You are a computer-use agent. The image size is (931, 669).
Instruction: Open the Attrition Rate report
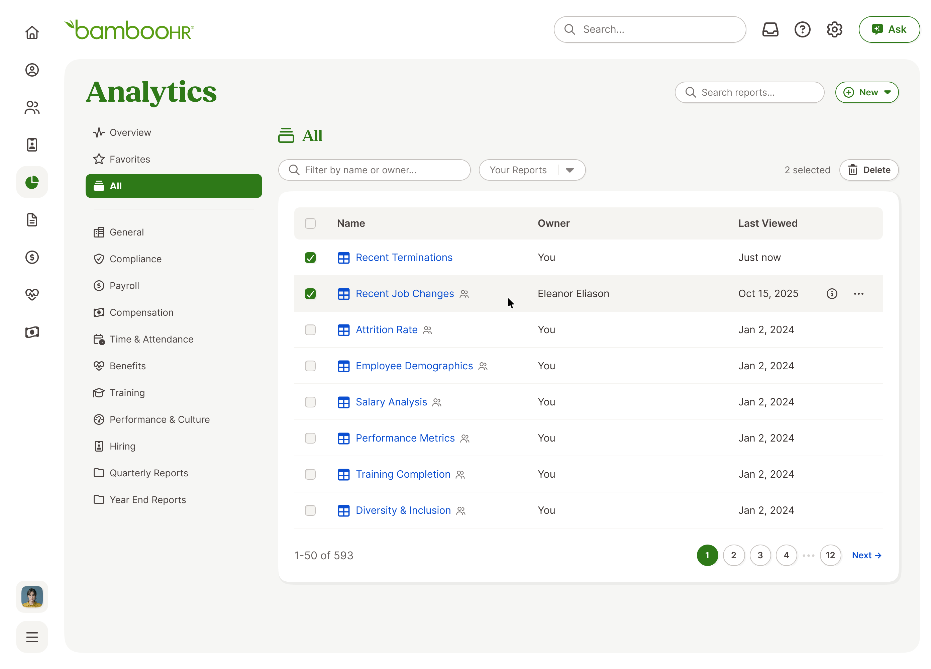[x=387, y=330]
